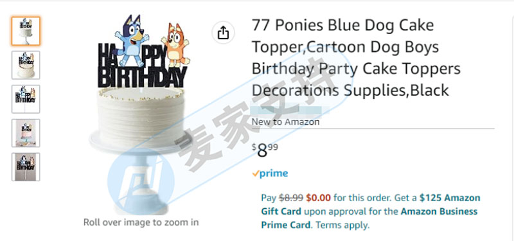The height and width of the screenshot is (241, 514).
Task: Click the blue dog character on topper
Action: 132,40
